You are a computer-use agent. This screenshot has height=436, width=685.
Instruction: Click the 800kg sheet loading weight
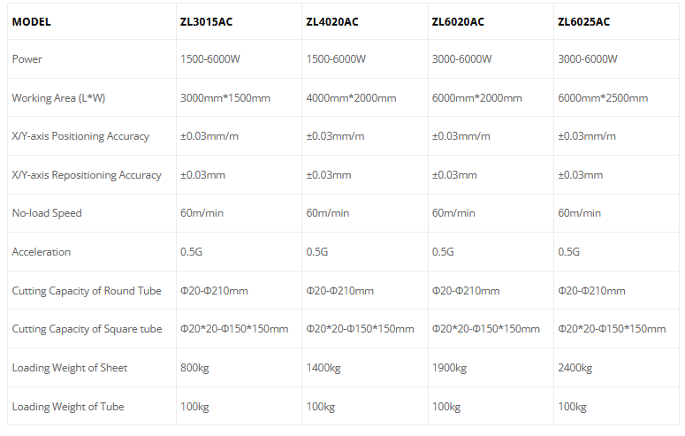[194, 368]
